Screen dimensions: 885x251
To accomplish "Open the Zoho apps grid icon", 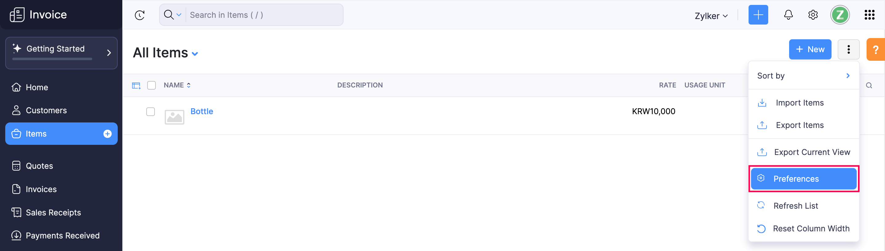I will pyautogui.click(x=870, y=15).
